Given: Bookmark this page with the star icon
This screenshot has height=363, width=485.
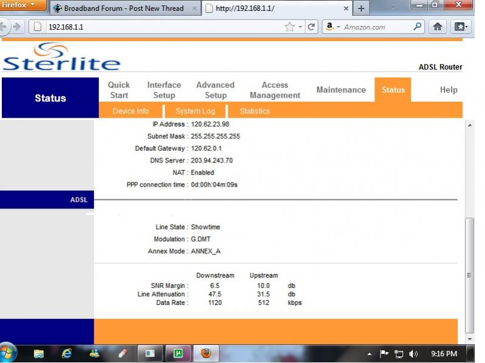Looking at the screenshot, I should [290, 27].
